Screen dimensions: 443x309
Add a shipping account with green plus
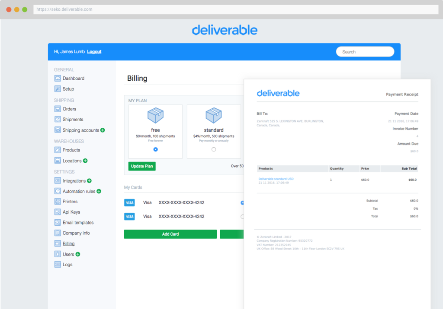(x=103, y=130)
